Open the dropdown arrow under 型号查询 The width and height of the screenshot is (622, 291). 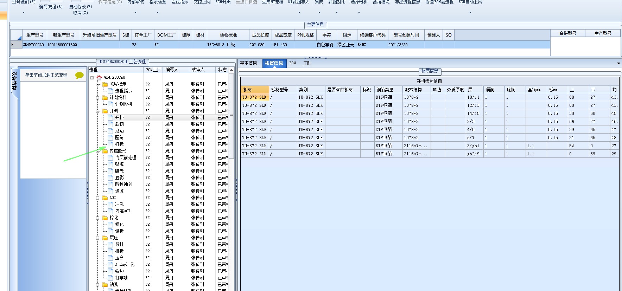pos(24,13)
